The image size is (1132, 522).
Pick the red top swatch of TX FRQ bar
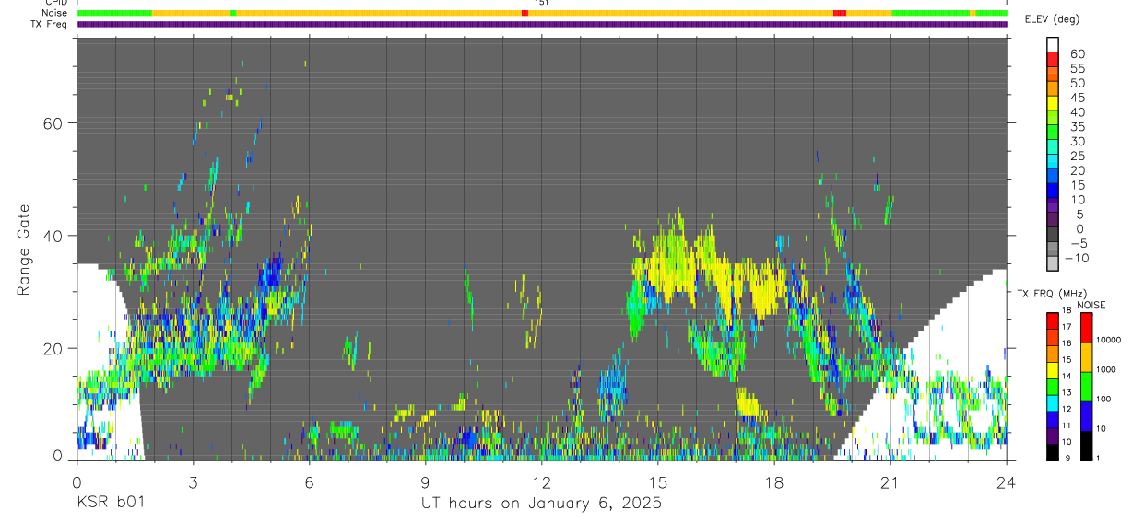1053,319
